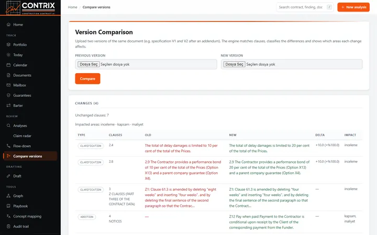
Task: Click the Home icon in sidebar
Action: click(8, 25)
